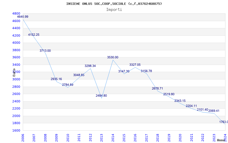
Task: Click the Euro y-axis title
Action: [x=14, y=73]
